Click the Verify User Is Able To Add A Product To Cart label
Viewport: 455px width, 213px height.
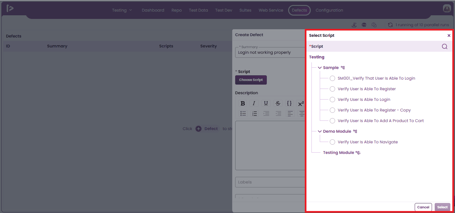coord(381,121)
